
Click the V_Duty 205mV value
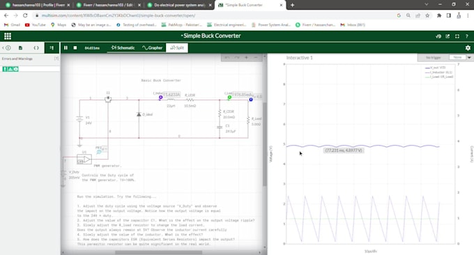pyautogui.click(x=74, y=178)
